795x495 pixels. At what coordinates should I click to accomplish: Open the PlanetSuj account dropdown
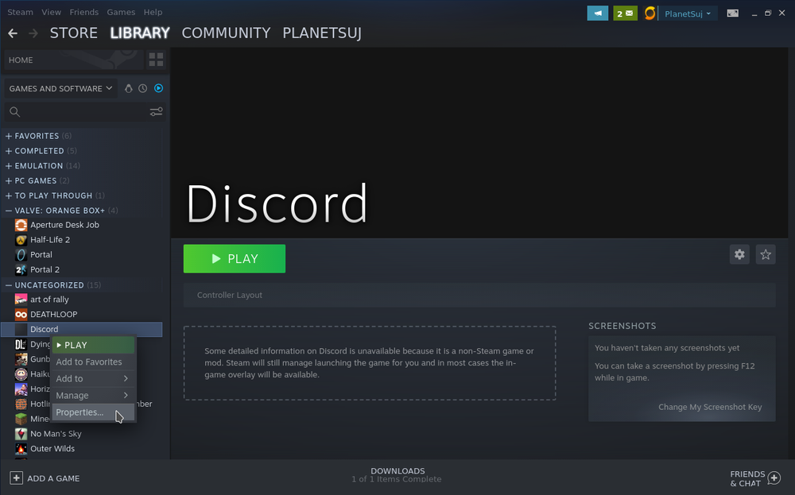[688, 14]
